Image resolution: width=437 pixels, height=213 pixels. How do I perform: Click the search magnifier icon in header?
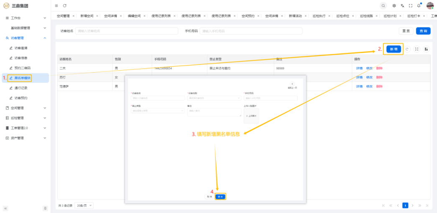[383, 5]
